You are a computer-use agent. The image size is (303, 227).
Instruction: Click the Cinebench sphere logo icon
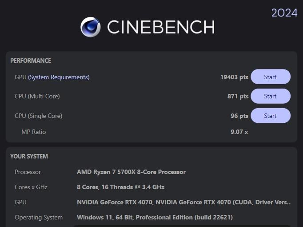(x=90, y=27)
